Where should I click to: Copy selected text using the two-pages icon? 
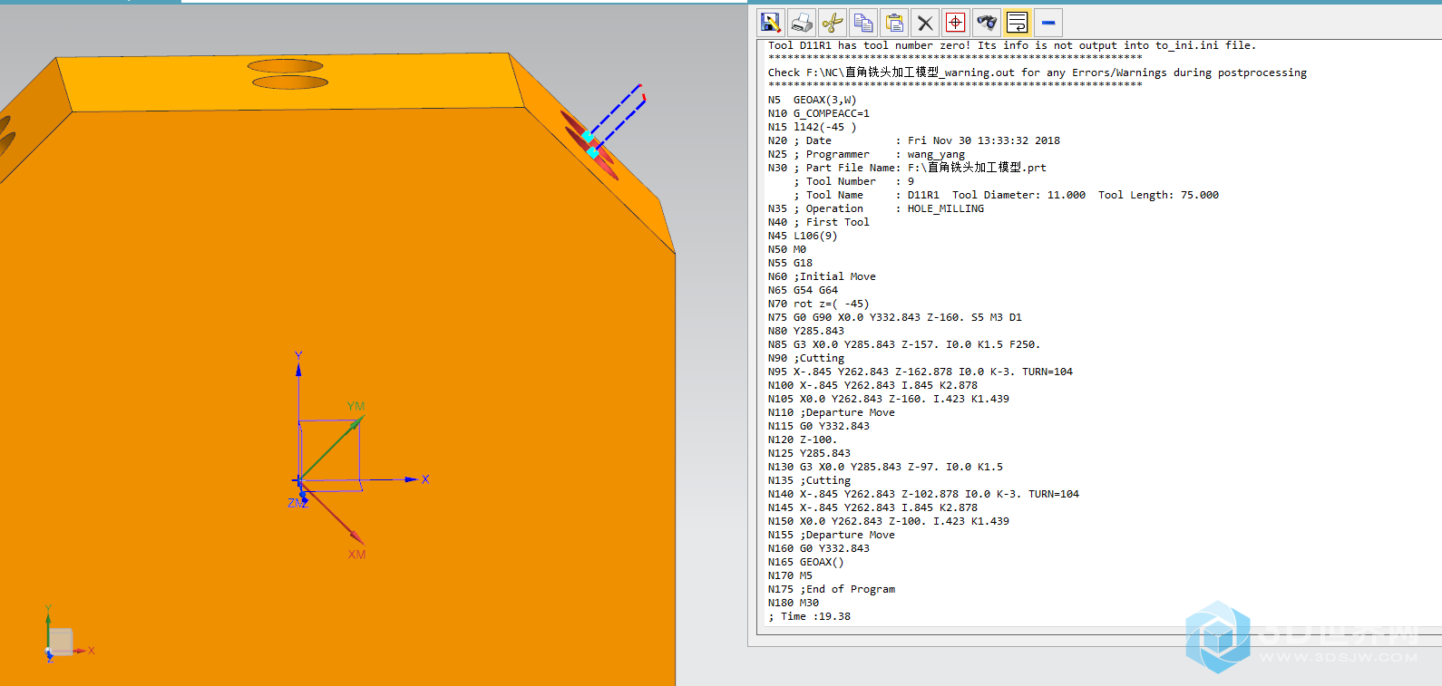[863, 23]
